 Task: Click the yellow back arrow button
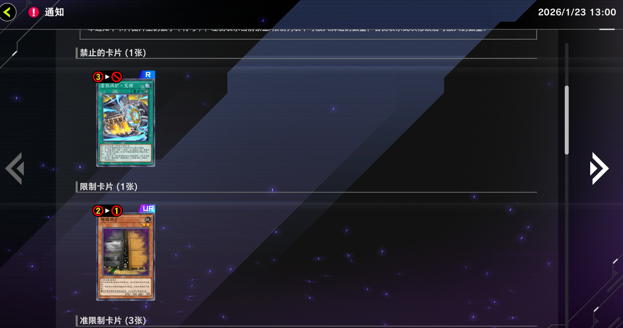coord(8,12)
